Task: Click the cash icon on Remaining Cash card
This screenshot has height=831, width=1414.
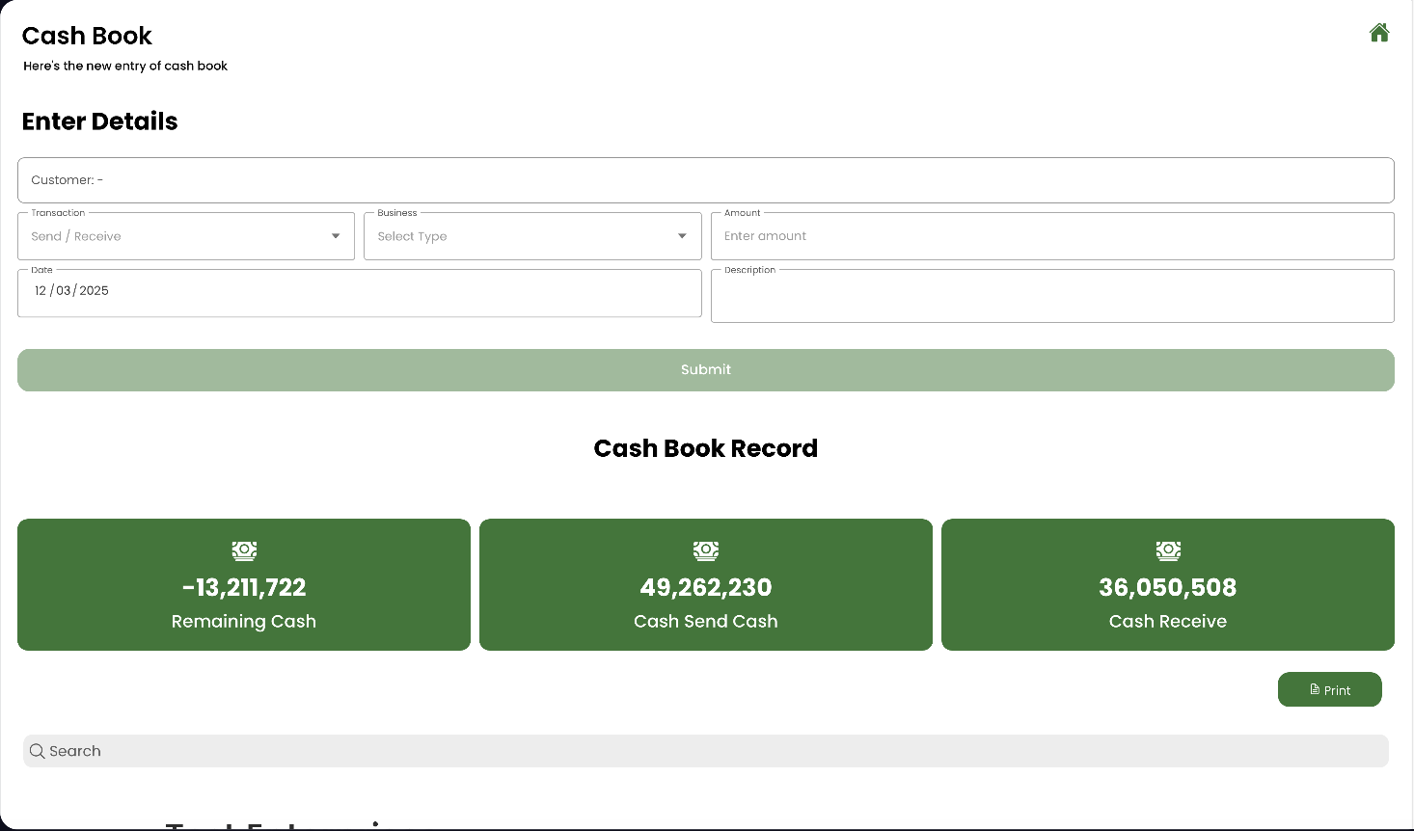Action: click(244, 550)
